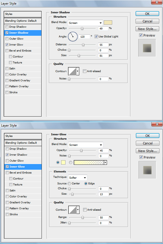Click New Style... in the Inner Glow settings dialog
Viewport: 163px width, 244px height.
click(x=148, y=151)
